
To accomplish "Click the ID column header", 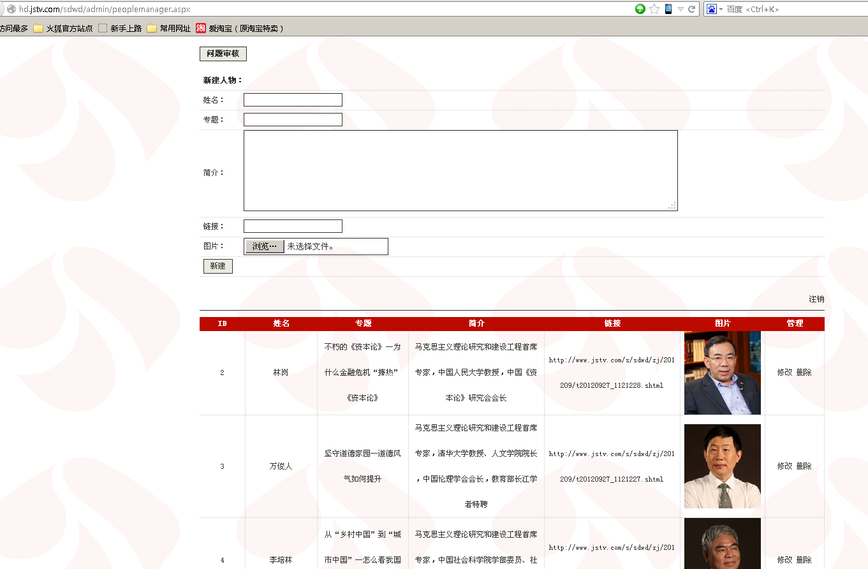I will (222, 323).
